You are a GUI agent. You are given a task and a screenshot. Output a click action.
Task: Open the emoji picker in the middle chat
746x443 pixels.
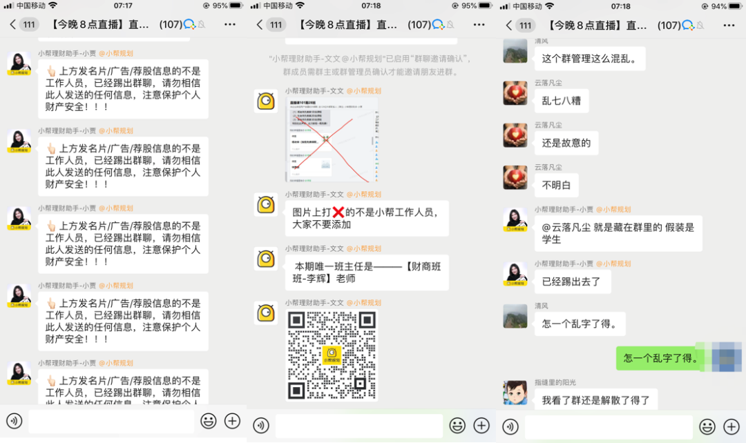[x=457, y=426]
